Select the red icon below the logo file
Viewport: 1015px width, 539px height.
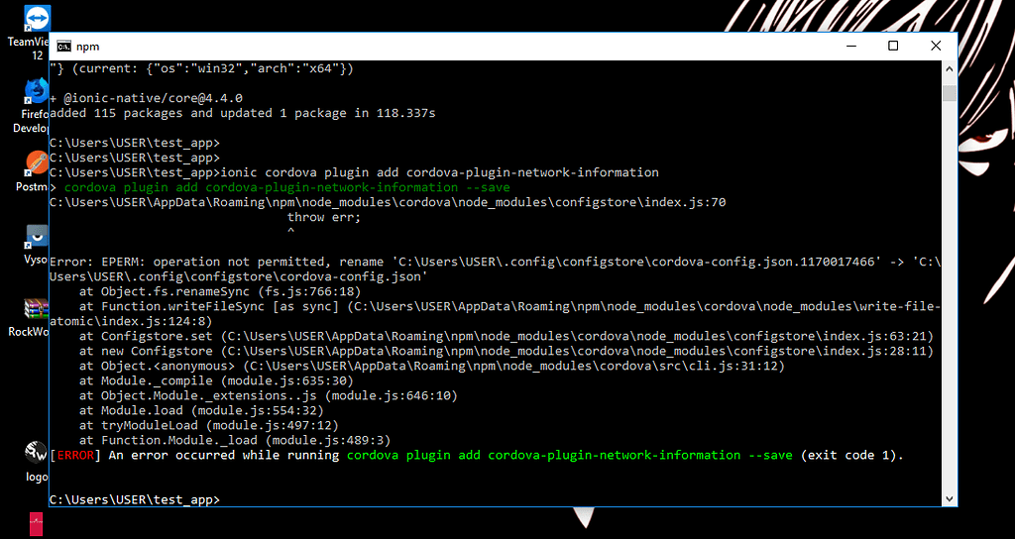37,524
